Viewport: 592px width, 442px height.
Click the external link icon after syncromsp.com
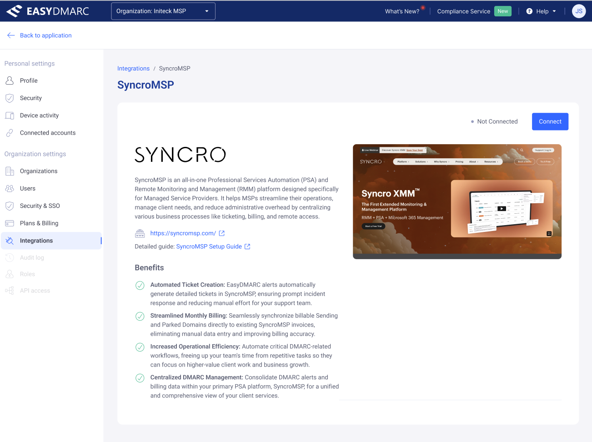coord(222,233)
